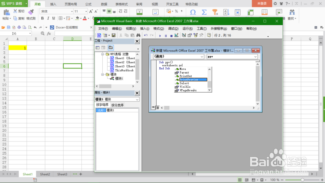Image resolution: width=325 pixels, height=183 pixels.
Task: Open the font size dropdown showing 11
Action: (x=86, y=12)
